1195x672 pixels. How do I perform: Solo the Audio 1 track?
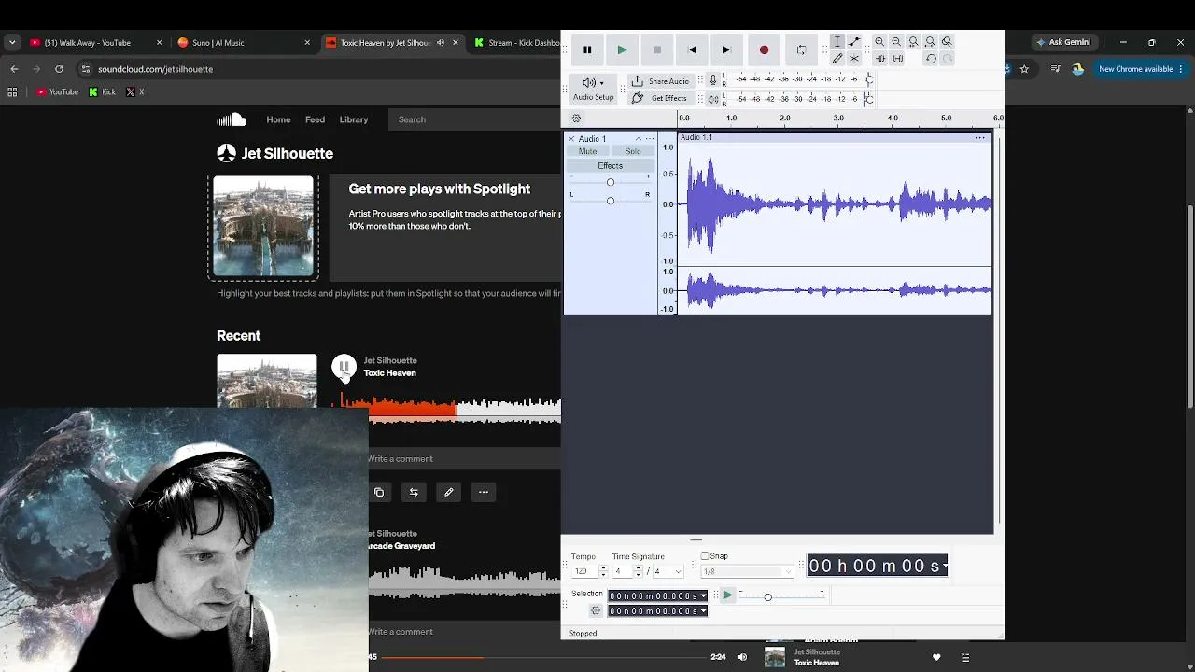click(633, 151)
